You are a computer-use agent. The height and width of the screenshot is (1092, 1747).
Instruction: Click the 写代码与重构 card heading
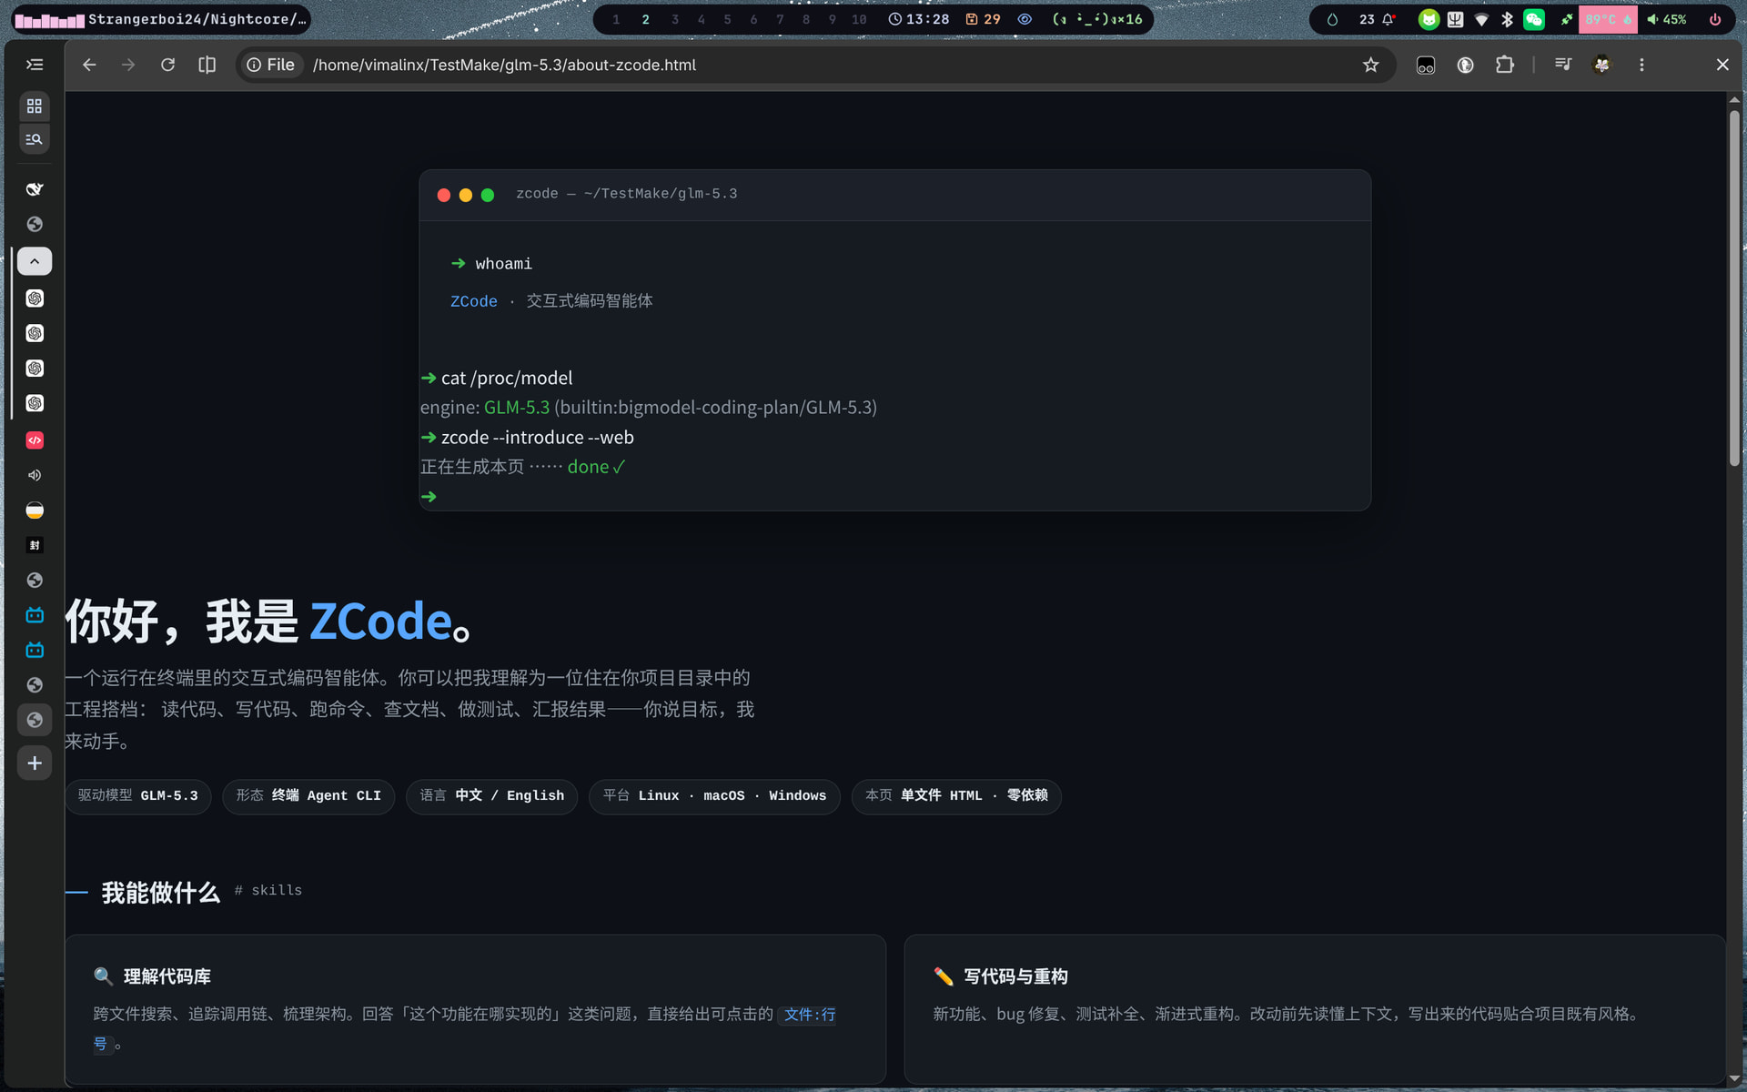tap(1016, 976)
